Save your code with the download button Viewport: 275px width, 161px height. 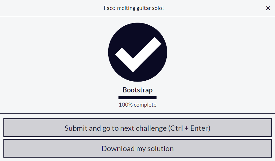point(137,148)
